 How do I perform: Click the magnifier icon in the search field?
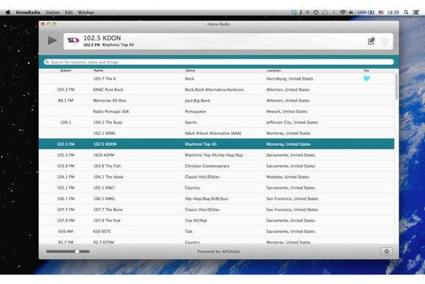click(x=47, y=62)
